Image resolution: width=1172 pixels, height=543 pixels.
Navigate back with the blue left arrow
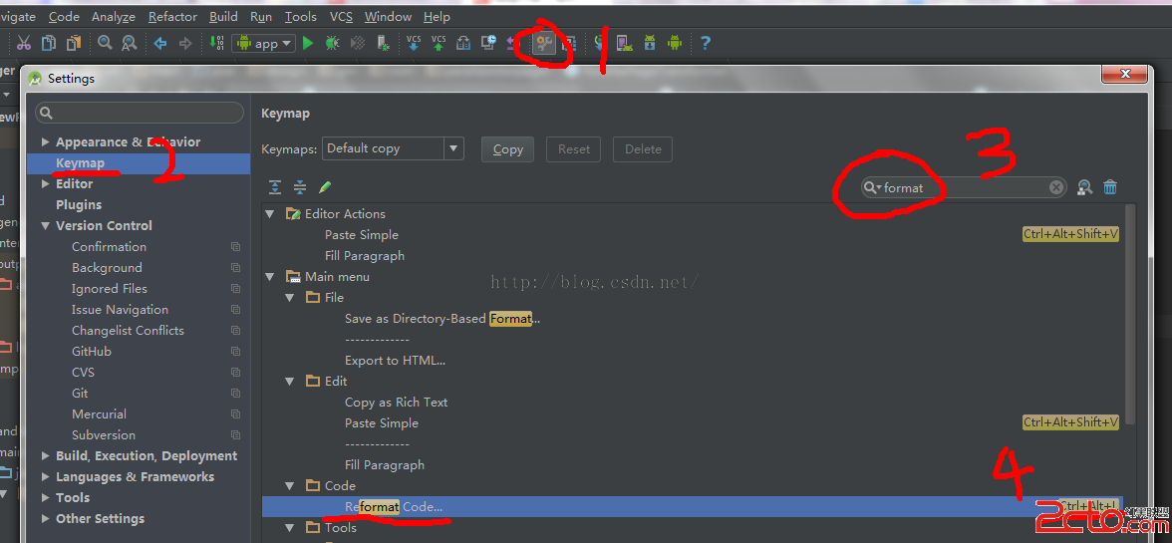click(159, 43)
